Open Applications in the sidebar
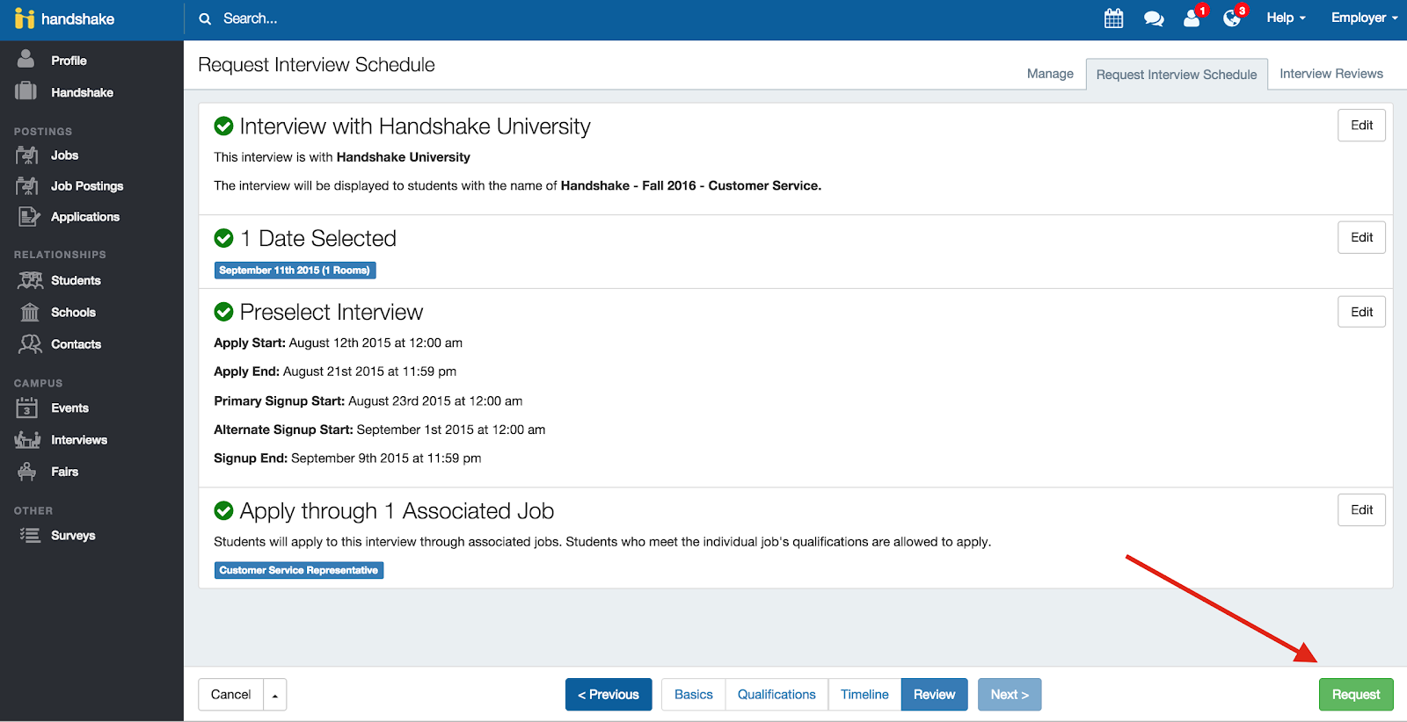Screen dimensions: 1407x722 click(85, 217)
